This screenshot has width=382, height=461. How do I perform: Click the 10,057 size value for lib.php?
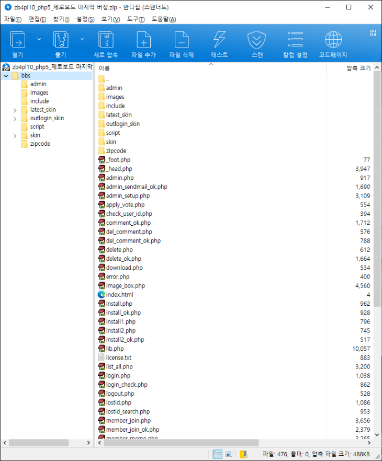(x=361, y=349)
